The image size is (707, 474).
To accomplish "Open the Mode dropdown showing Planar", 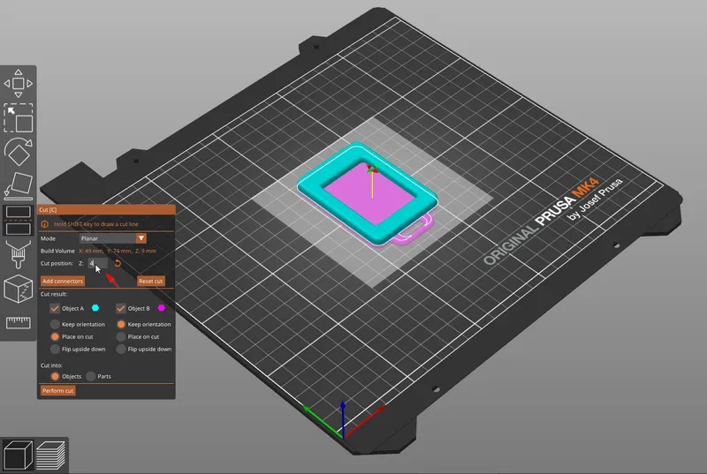I will pyautogui.click(x=113, y=238).
